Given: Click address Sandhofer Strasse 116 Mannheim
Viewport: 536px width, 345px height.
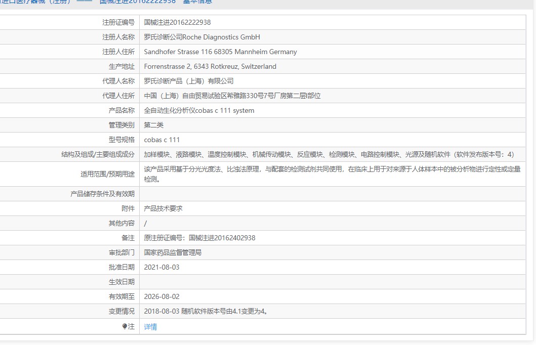Looking at the screenshot, I should click(220, 52).
